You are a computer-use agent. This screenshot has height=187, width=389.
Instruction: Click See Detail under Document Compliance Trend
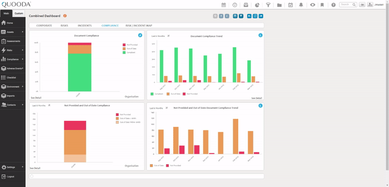(257, 98)
